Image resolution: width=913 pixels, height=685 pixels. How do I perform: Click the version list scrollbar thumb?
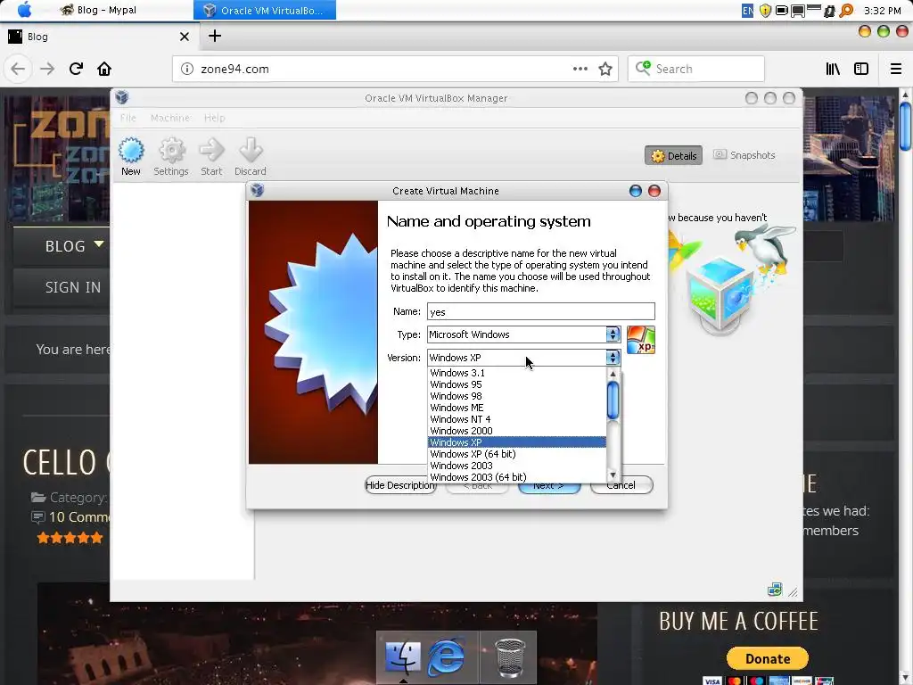tap(613, 400)
